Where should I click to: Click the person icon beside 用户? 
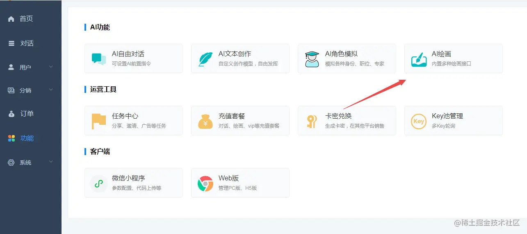click(11, 67)
